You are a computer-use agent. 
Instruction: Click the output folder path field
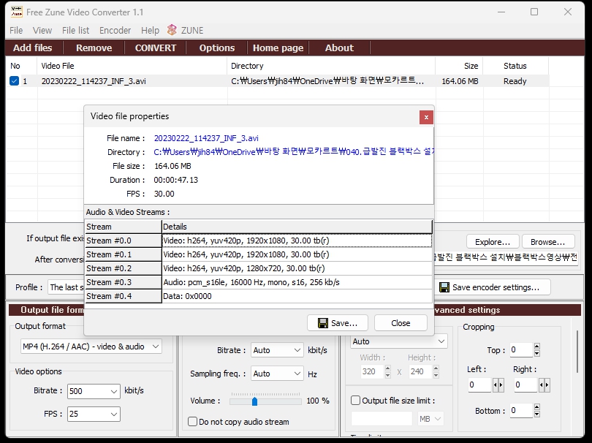(506, 258)
